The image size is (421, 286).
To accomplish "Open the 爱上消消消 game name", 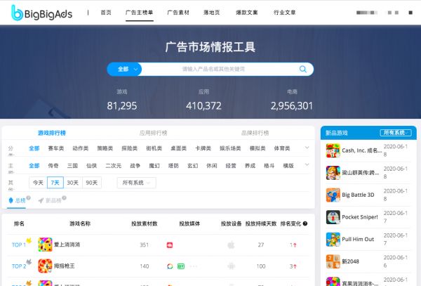I will tap(67, 245).
